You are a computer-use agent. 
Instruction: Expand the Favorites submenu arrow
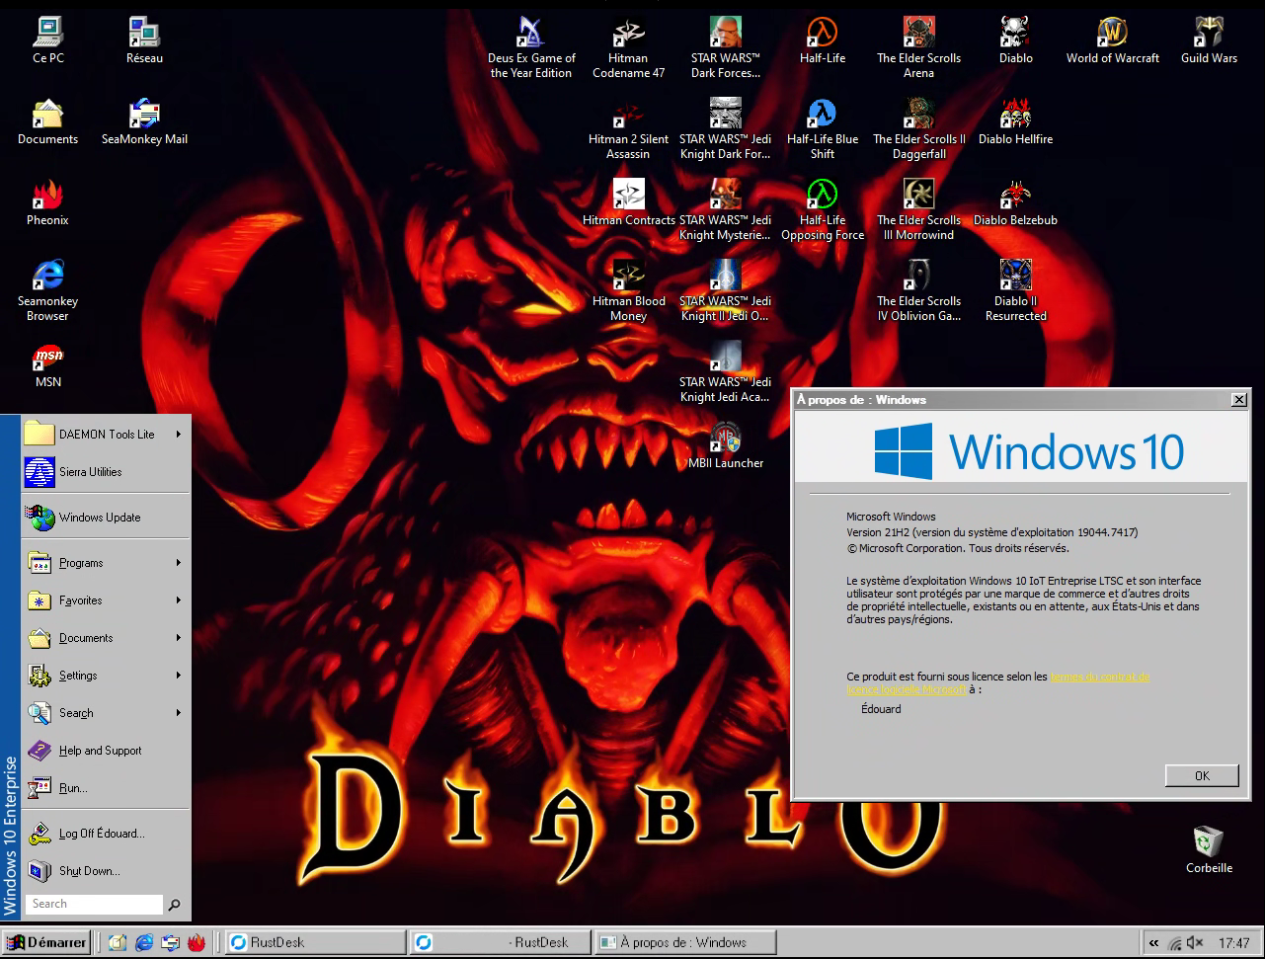click(179, 600)
